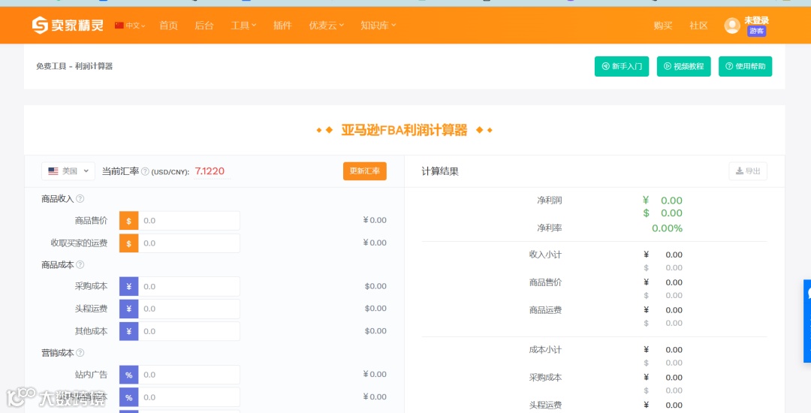
Task: Click help icon beside 商品成本
Action: [x=80, y=264]
